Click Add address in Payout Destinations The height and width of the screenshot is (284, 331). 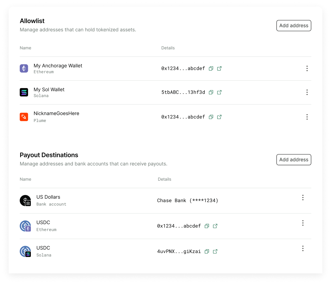(x=294, y=160)
